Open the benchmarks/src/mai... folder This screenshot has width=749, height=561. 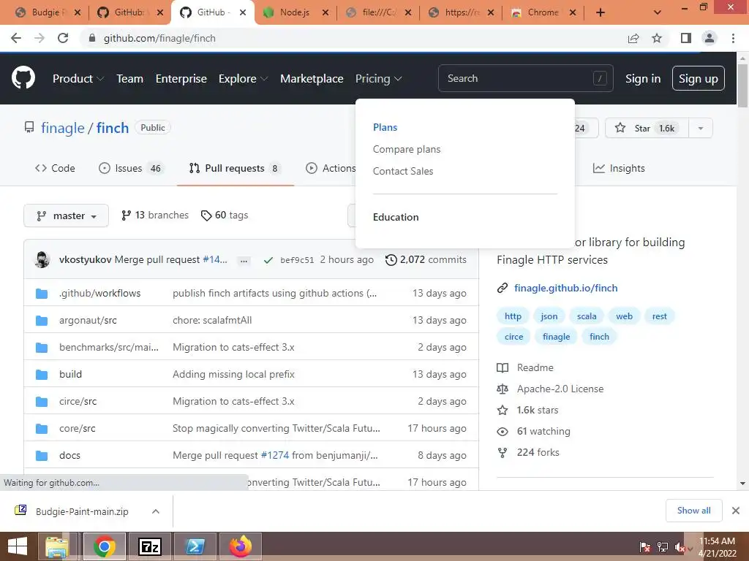coord(109,347)
